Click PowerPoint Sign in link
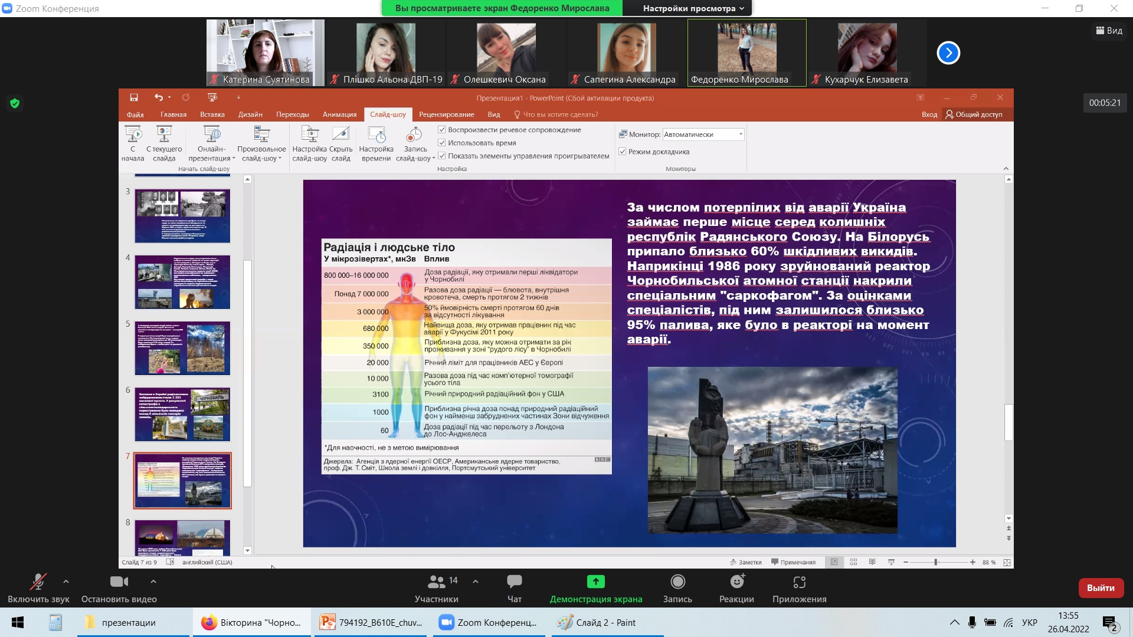1133x637 pixels. pyautogui.click(x=929, y=114)
